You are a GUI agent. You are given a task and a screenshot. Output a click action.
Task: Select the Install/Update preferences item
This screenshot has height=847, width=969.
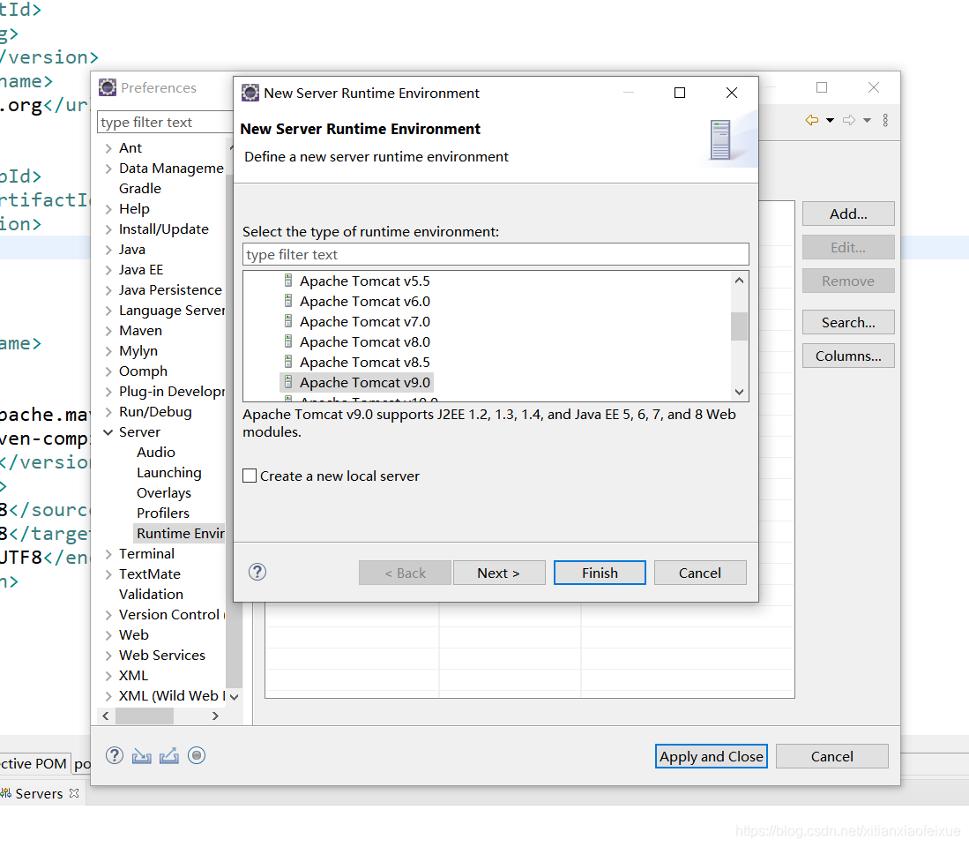(164, 229)
